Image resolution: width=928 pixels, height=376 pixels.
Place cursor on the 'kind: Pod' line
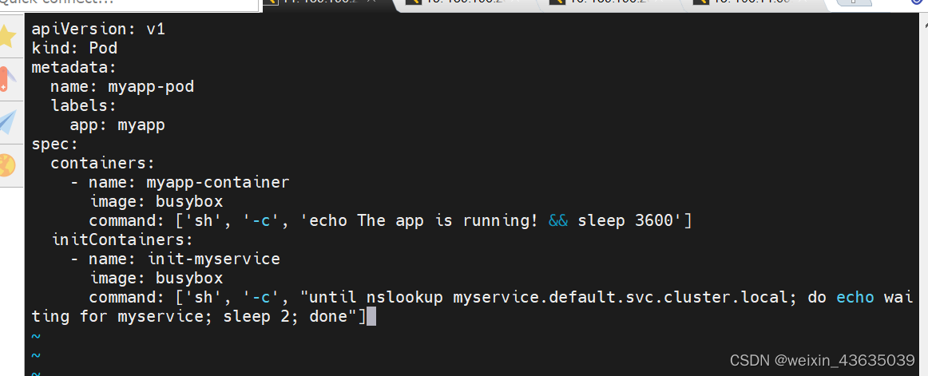74,48
